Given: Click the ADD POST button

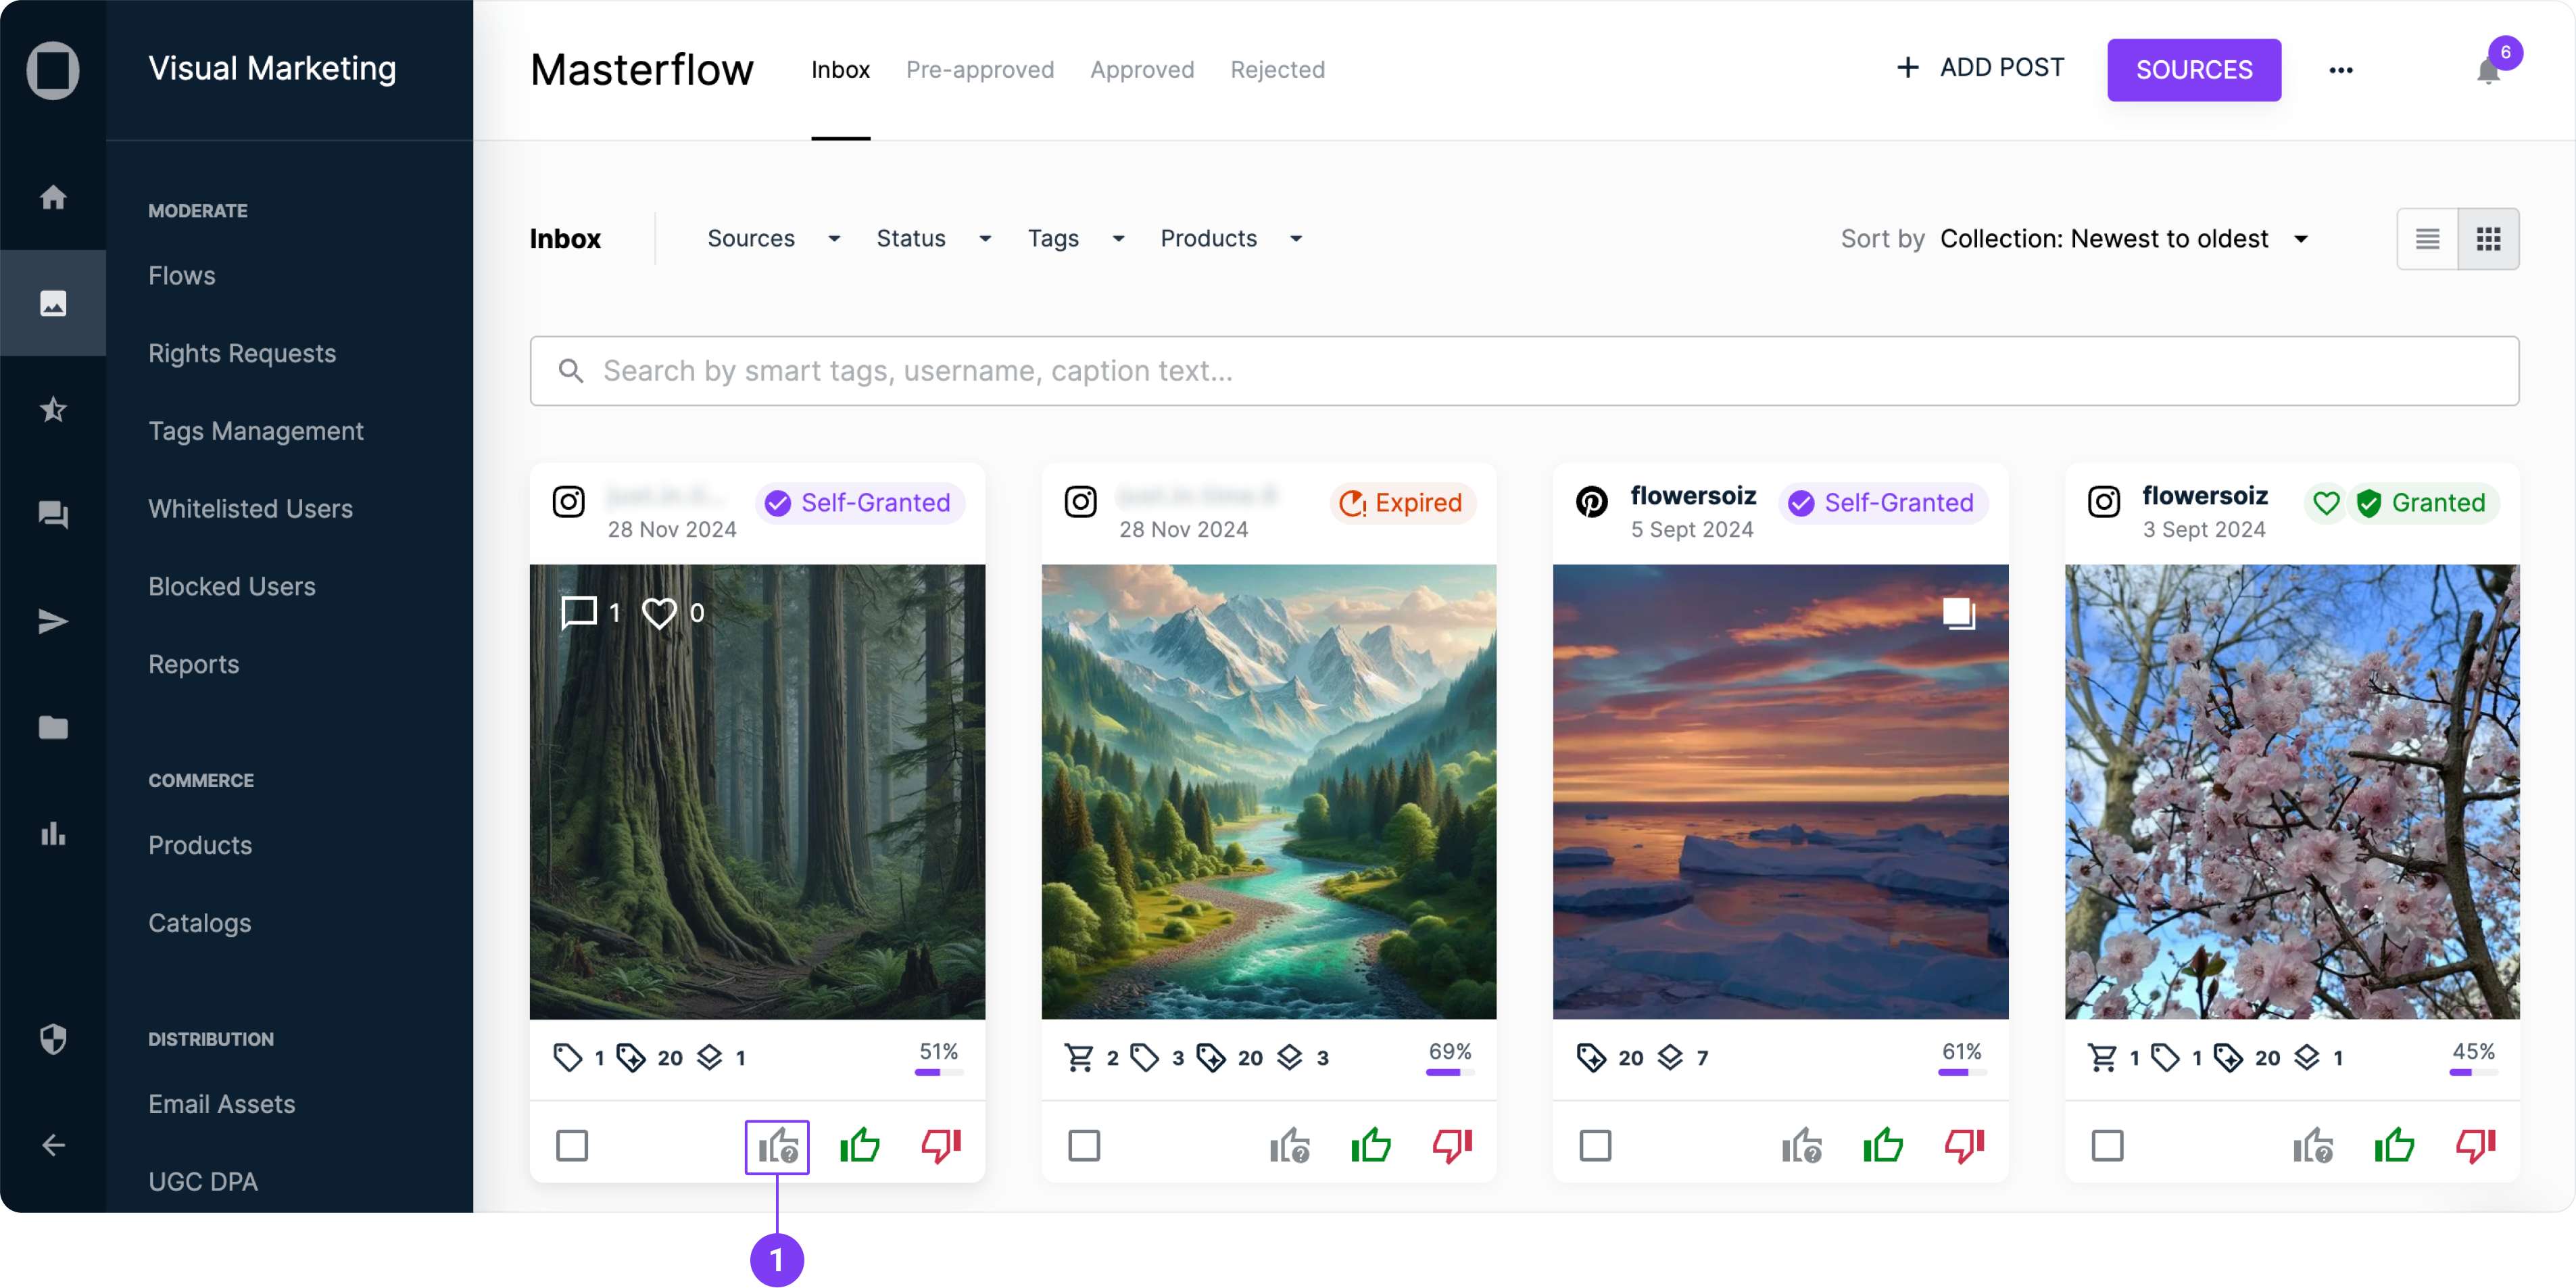Looking at the screenshot, I should pyautogui.click(x=1980, y=68).
